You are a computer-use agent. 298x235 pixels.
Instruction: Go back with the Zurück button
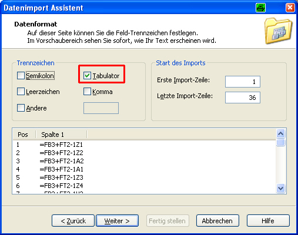73,221
